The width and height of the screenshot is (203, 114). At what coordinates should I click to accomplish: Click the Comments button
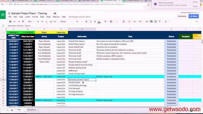point(182,16)
